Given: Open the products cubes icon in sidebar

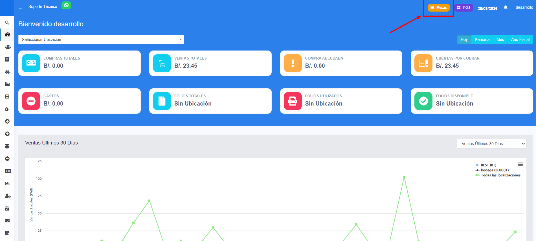Looking at the screenshot, I should coord(7,72).
